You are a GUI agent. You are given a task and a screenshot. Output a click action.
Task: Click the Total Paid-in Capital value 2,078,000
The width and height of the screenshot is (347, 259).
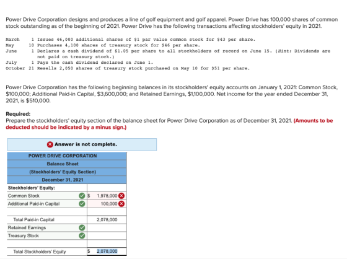[107, 219]
